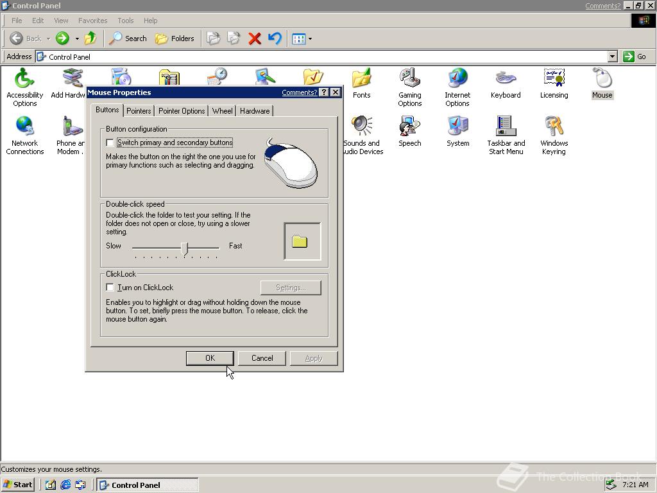Open the Edit menu
The height and width of the screenshot is (493, 657).
click(x=38, y=21)
